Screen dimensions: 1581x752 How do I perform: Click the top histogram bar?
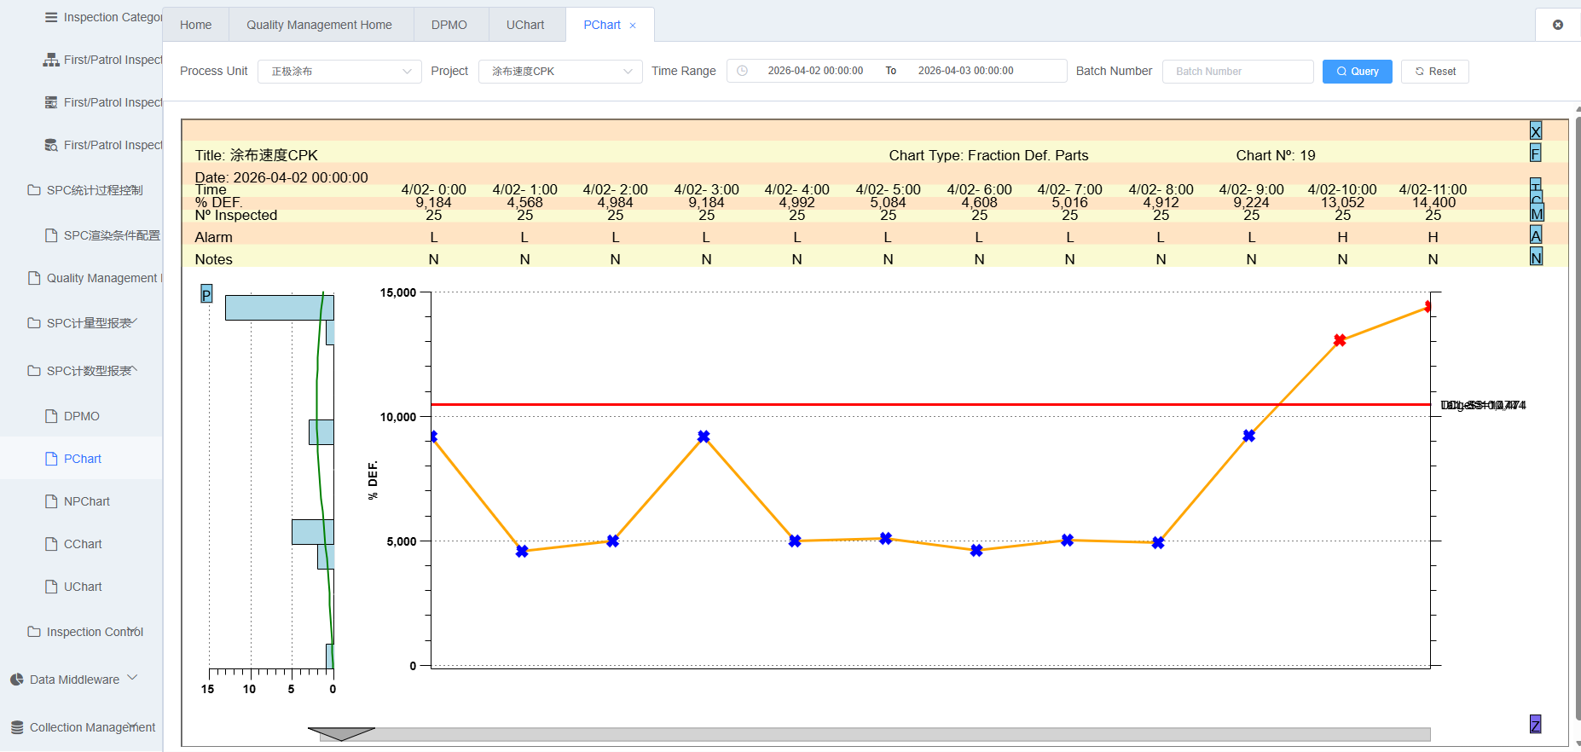280,308
